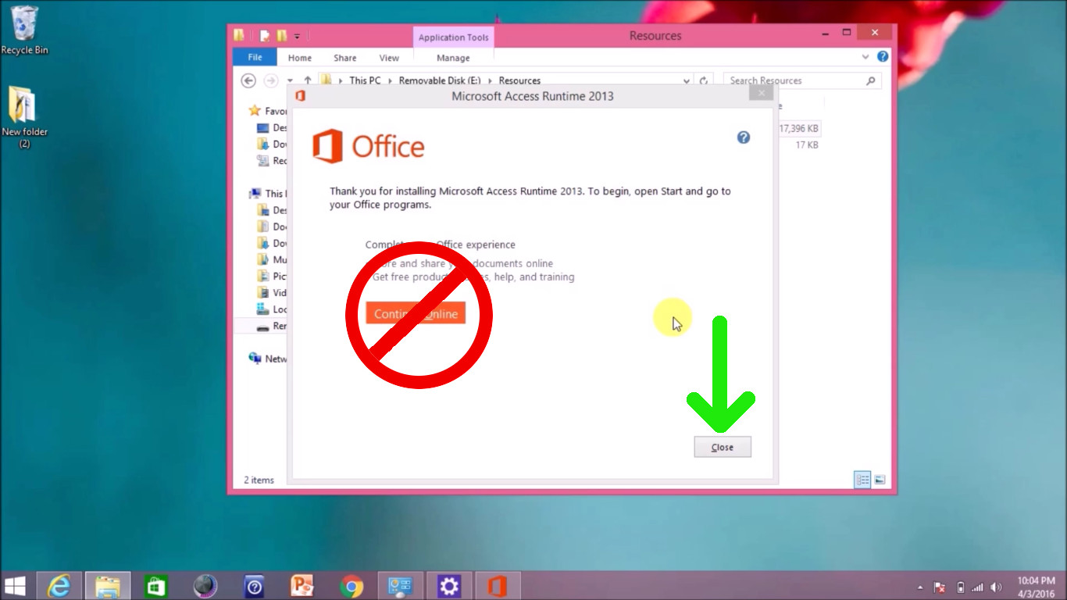Select Local Disk in navigation pane

point(272,309)
